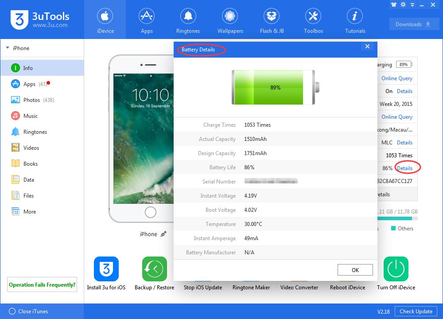
Task: Open Details link next to MLC
Action: point(404,143)
